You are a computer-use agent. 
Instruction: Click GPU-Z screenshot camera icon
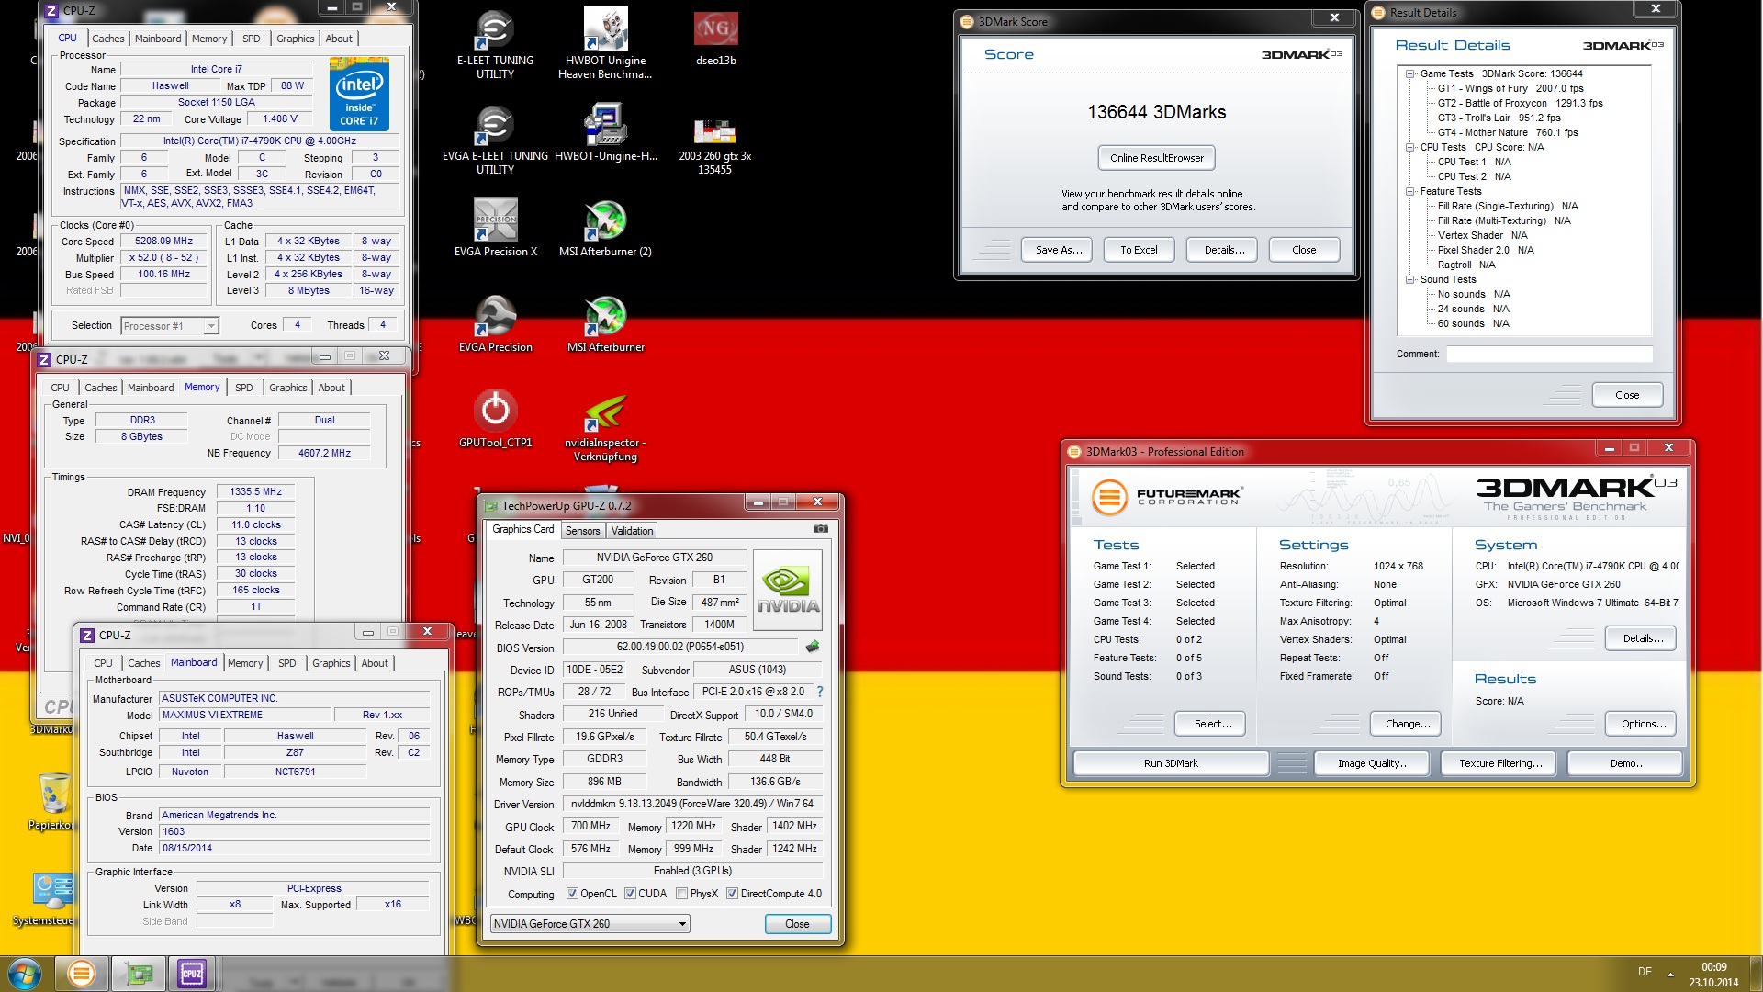coord(821,529)
